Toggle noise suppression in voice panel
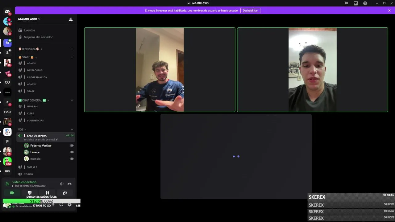This screenshot has width=395, height=222. click(x=62, y=184)
